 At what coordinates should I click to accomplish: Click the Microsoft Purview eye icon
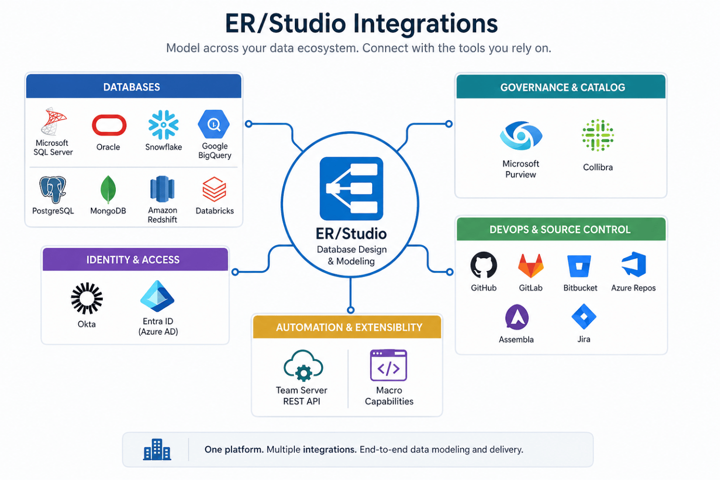point(521,135)
